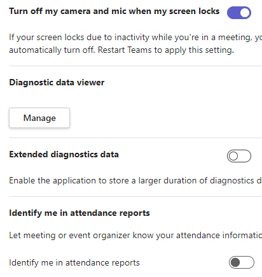Click the 'Extended diagnostics data' heading

(64, 154)
